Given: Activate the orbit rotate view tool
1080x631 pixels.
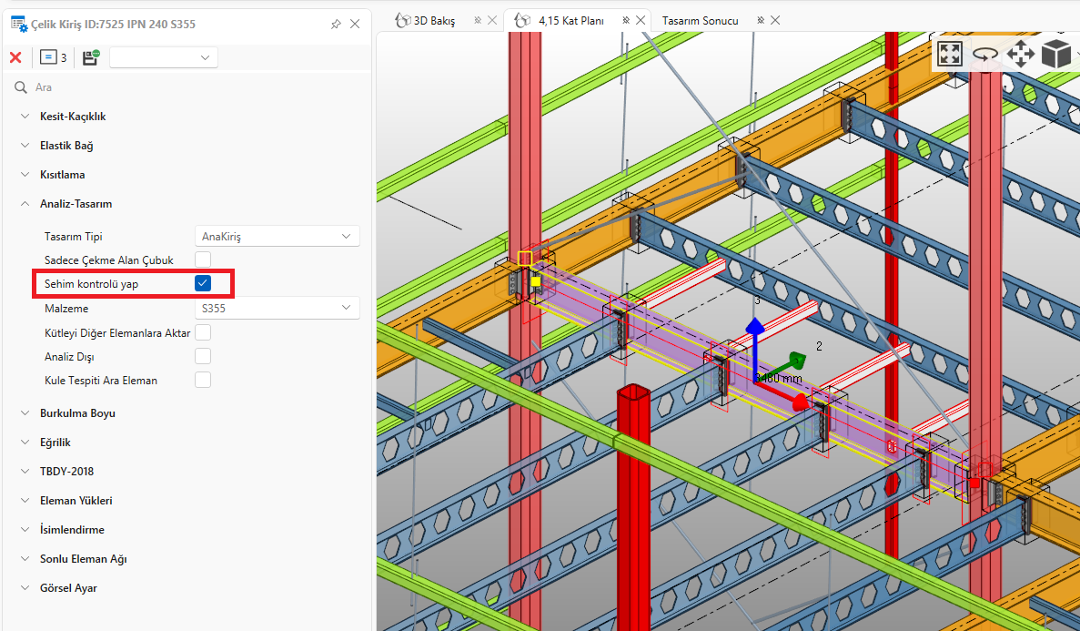Looking at the screenshot, I should tap(984, 54).
